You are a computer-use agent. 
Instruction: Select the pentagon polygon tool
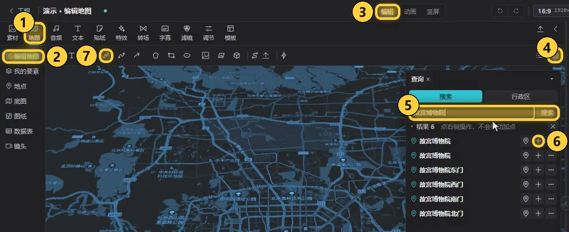point(156,56)
